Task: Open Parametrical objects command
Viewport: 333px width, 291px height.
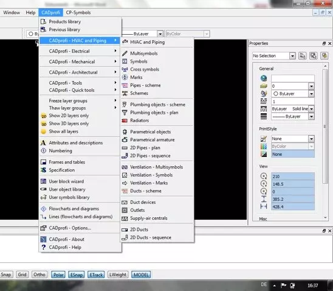Action: [150, 131]
